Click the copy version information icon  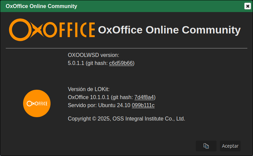pos(206,146)
